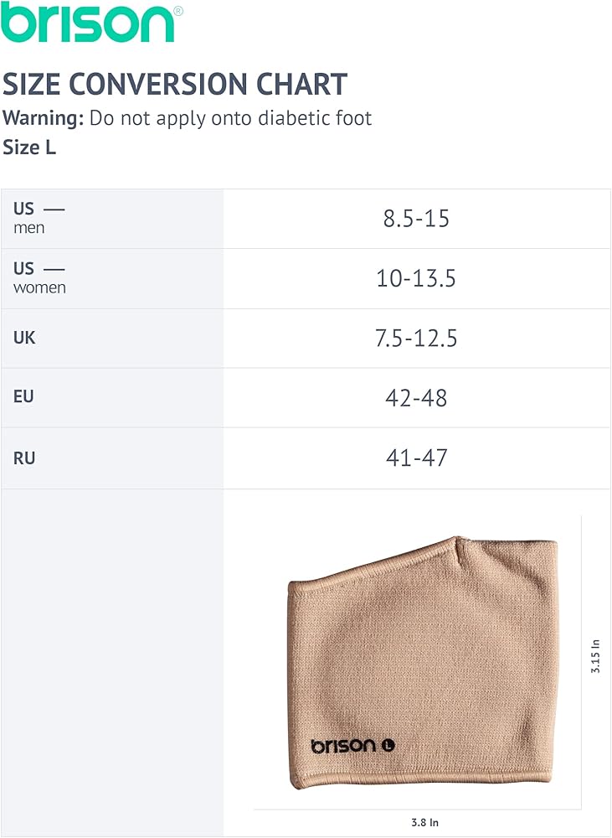This screenshot has height=838, width=612.
Task: Click the 3.15 In height dimension label
Action: click(596, 656)
